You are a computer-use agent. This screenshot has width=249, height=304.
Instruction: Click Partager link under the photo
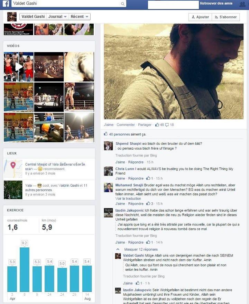(x=145, y=125)
